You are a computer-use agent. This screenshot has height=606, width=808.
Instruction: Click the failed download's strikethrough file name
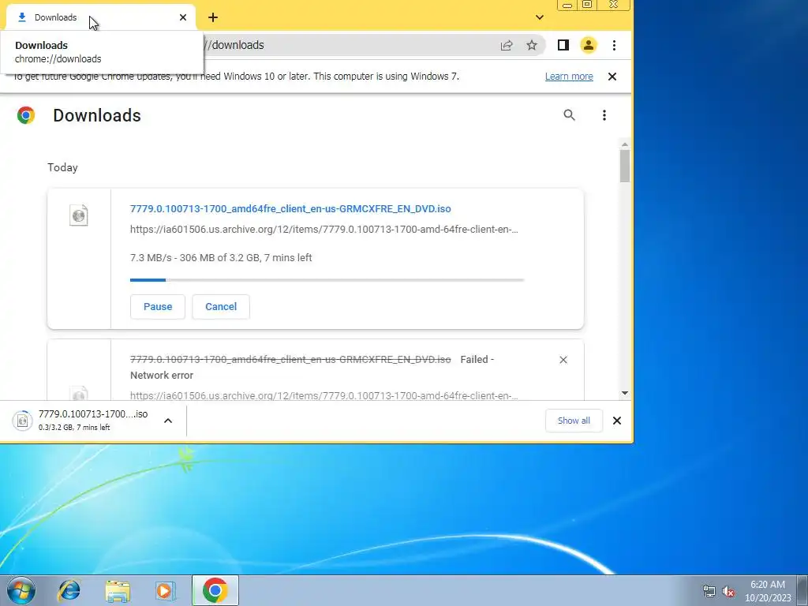290,359
